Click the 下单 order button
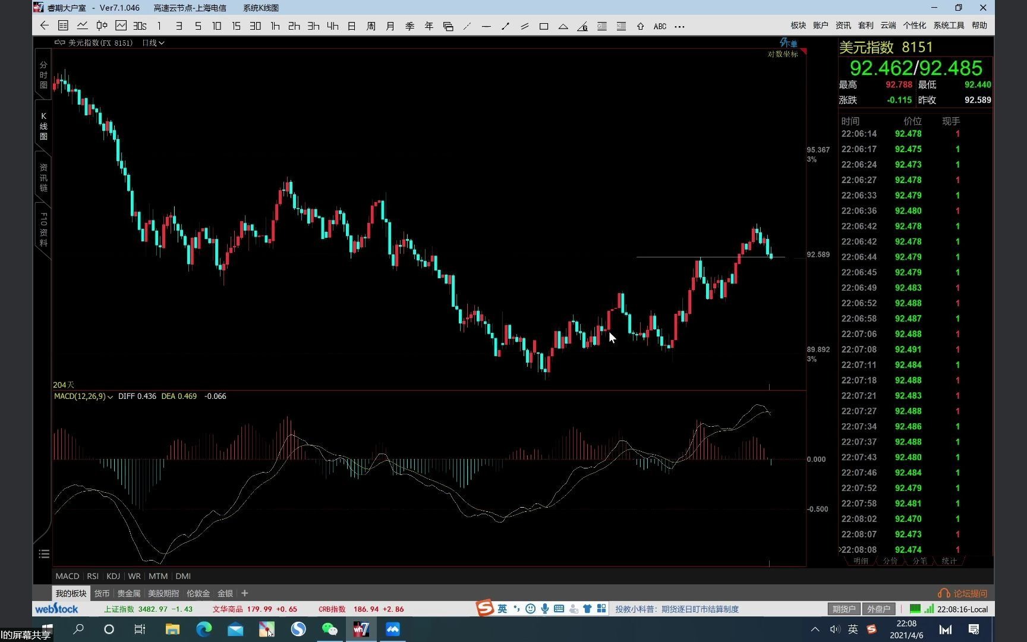Screen dimensions: 1027x642 point(789,43)
